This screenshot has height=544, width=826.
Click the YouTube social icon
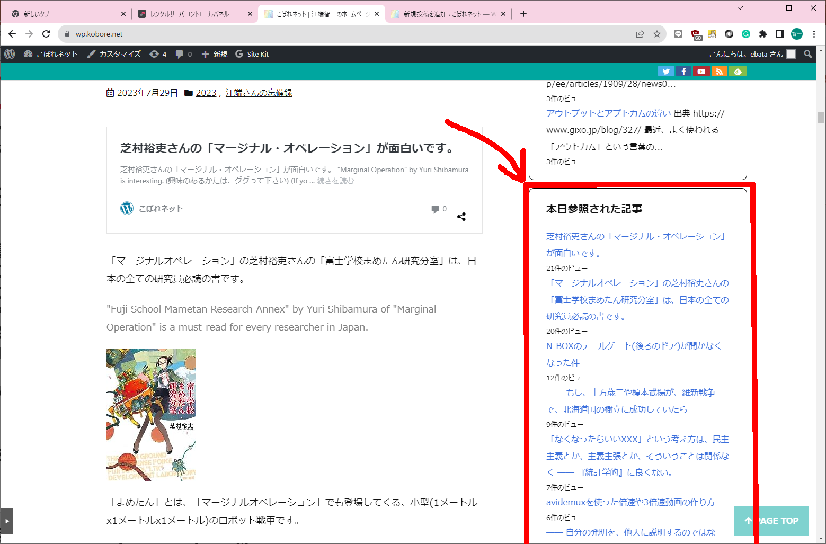701,72
